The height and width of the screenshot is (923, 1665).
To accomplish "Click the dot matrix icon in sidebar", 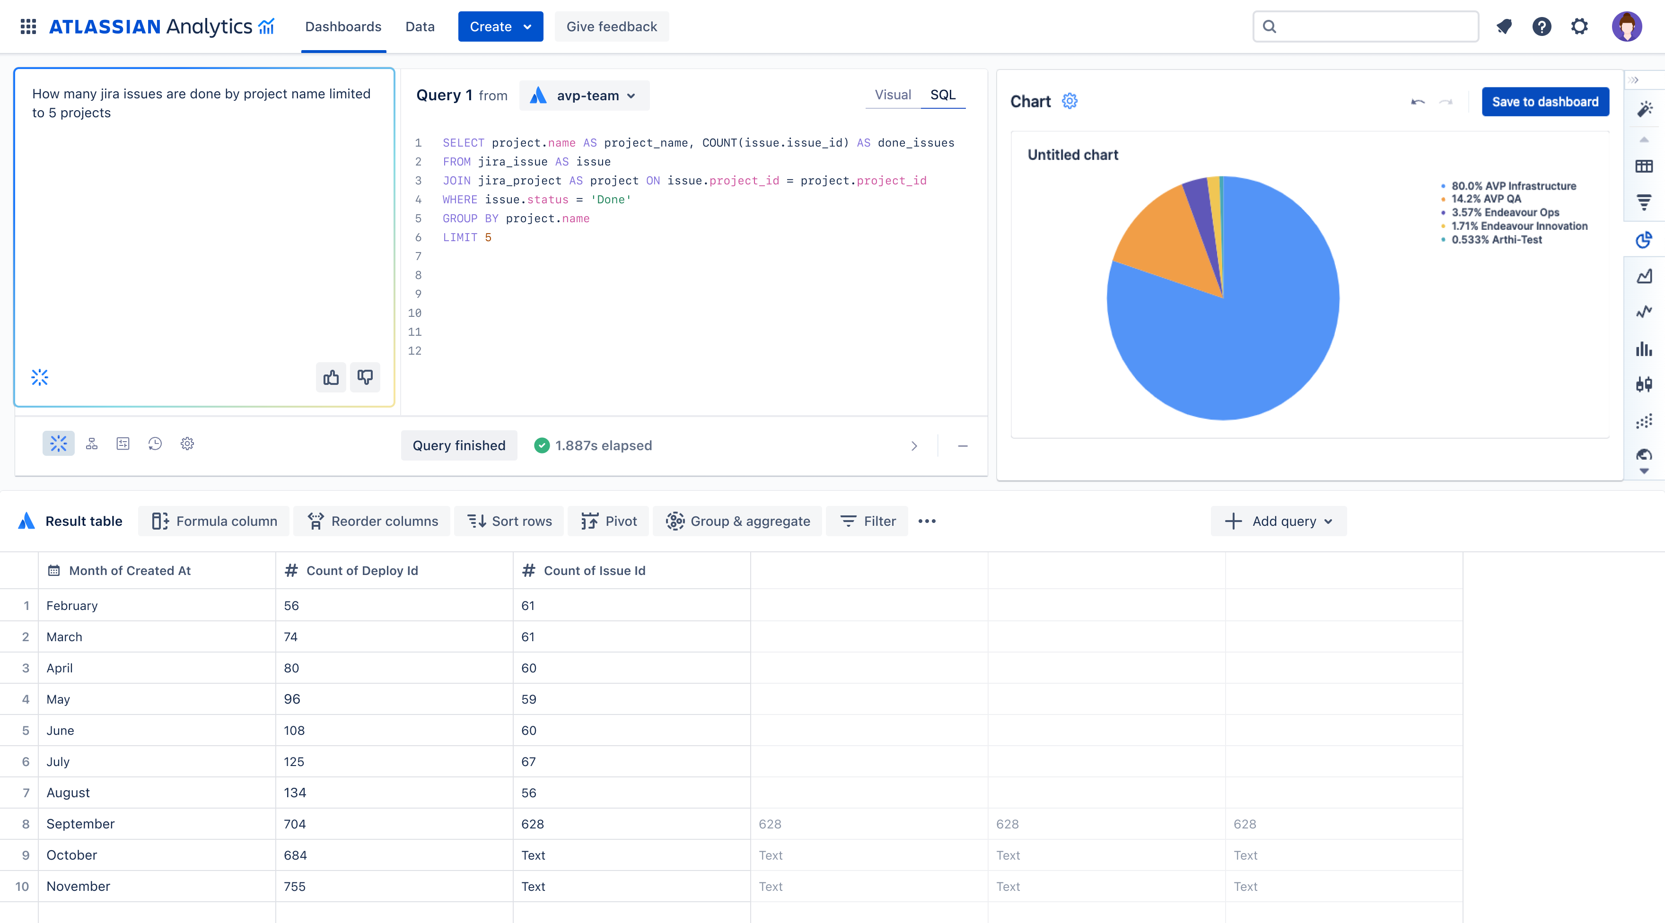I will (x=1645, y=419).
